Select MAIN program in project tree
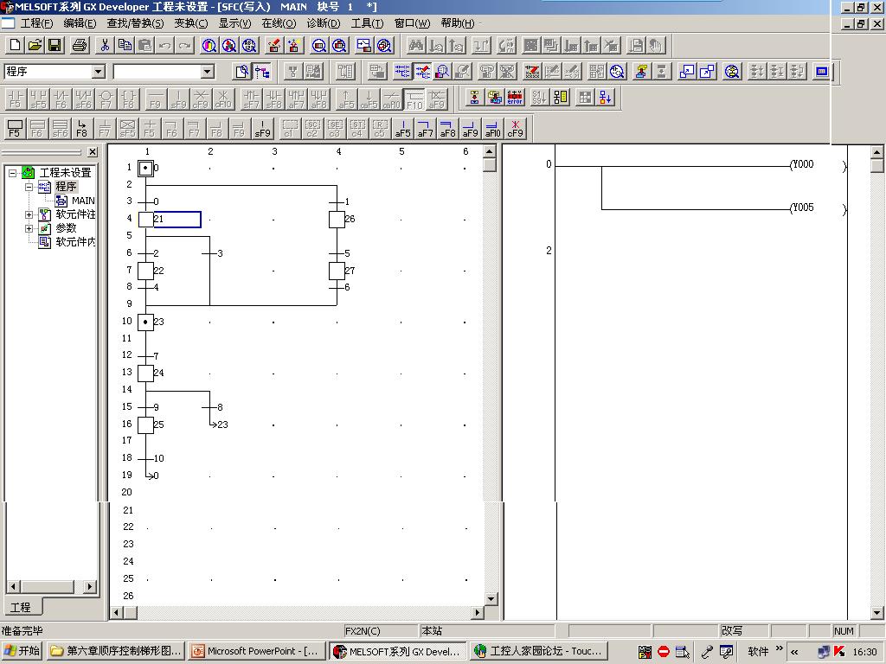886x664 pixels. pos(83,201)
